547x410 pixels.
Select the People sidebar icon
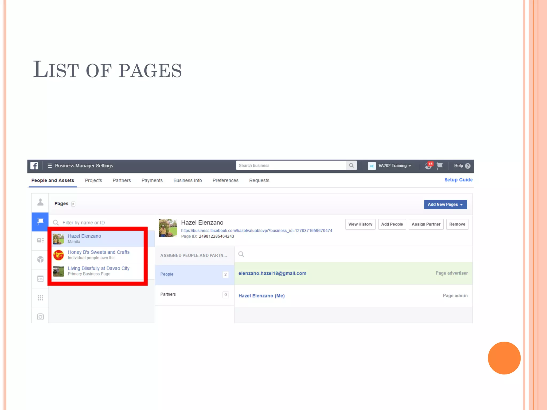click(40, 203)
